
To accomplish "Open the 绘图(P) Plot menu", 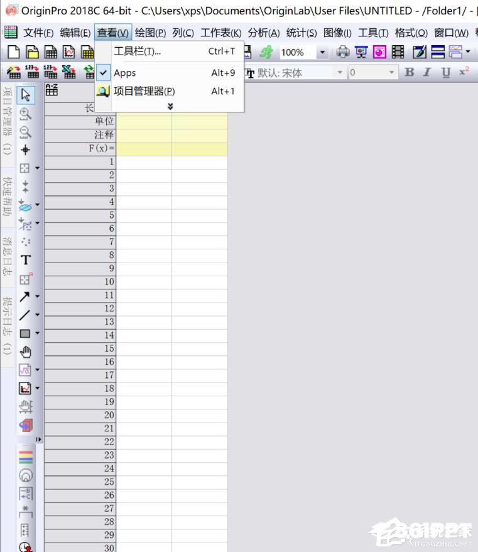I will tap(150, 33).
